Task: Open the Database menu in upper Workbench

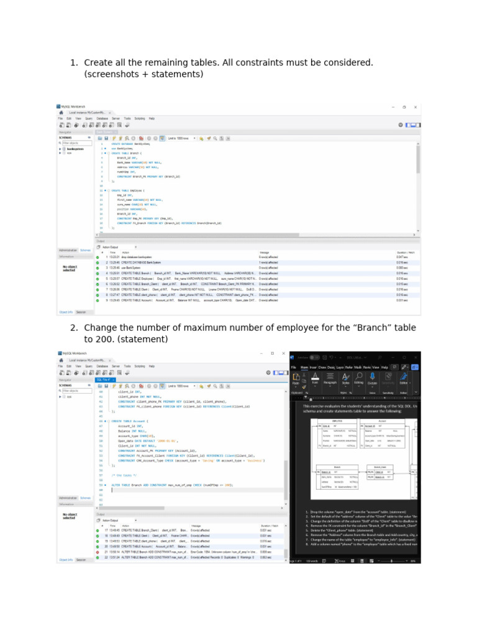Action: coord(101,118)
